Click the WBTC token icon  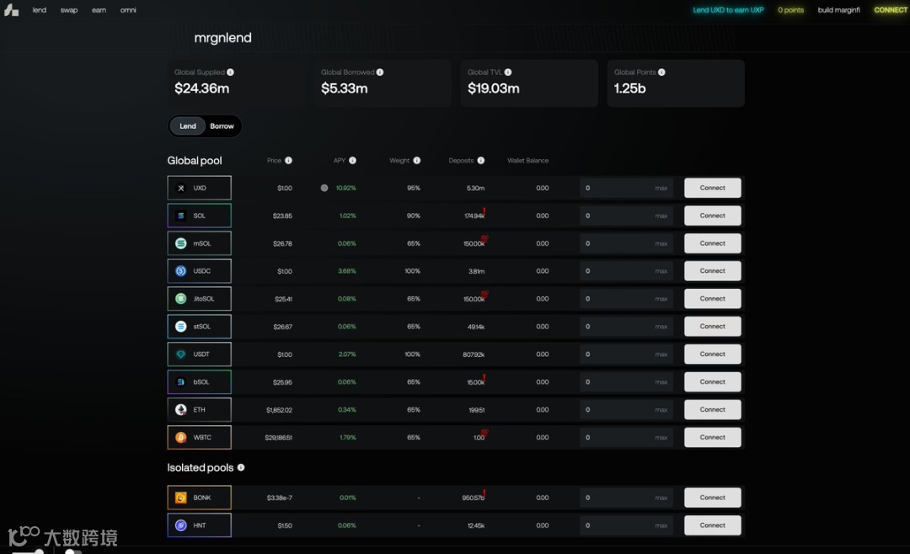(181, 438)
